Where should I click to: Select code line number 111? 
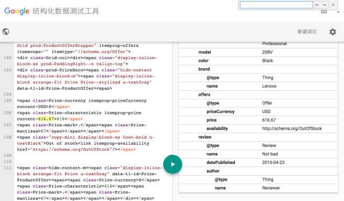point(8,168)
